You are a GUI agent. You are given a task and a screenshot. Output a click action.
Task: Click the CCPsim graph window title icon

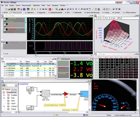coord(2,16)
